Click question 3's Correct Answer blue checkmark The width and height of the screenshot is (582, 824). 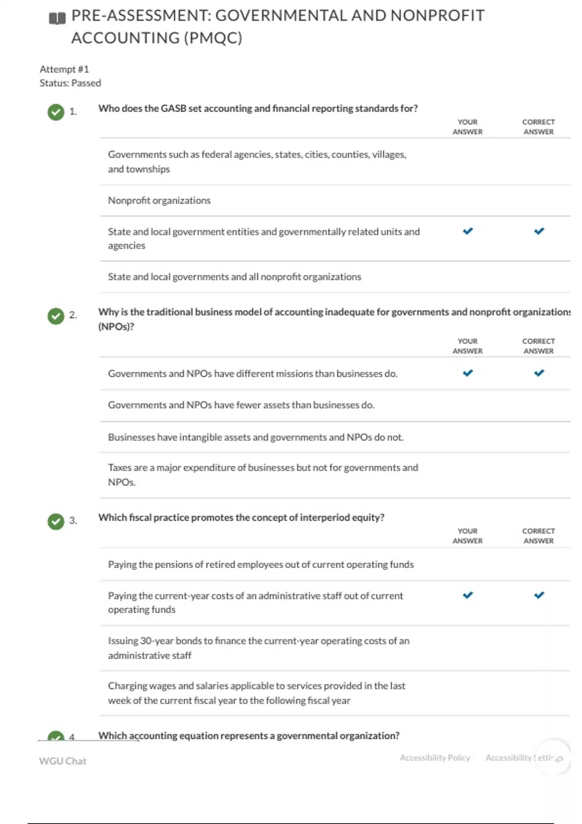(x=539, y=595)
